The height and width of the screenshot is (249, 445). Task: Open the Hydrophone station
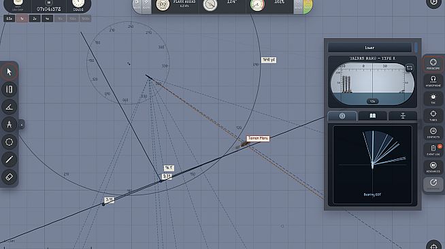[x=433, y=81]
